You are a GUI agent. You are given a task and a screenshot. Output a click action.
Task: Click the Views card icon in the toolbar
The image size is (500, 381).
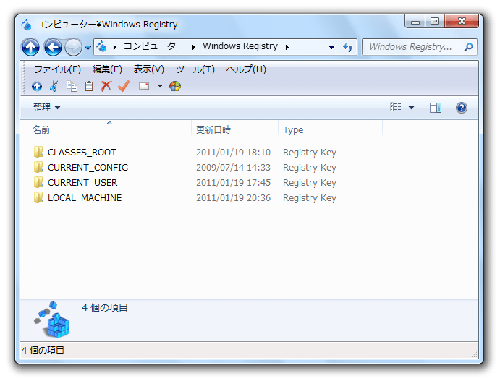(144, 86)
